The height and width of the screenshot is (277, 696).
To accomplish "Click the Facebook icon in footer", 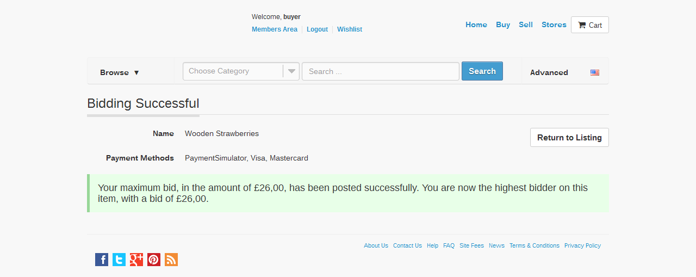I will tap(102, 260).
